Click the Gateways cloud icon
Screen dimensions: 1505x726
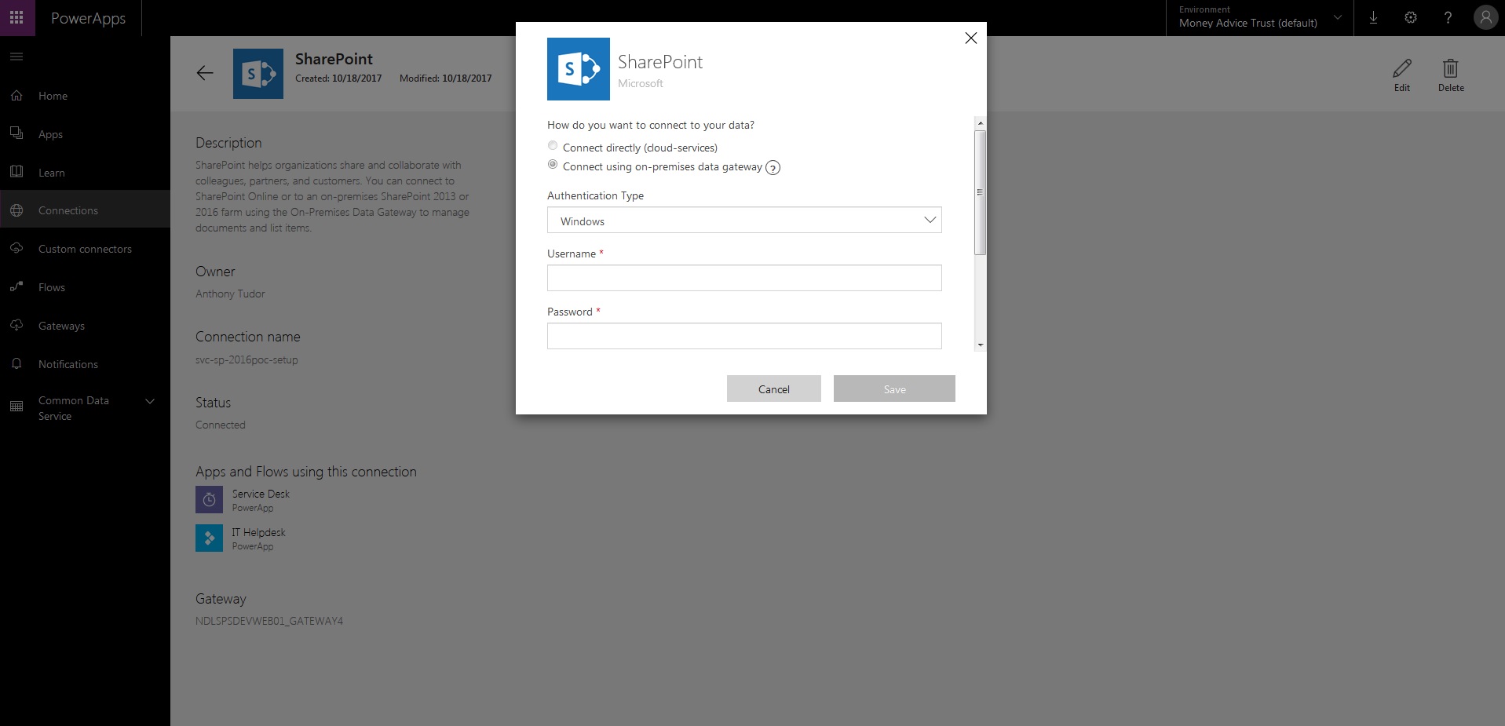pos(16,325)
